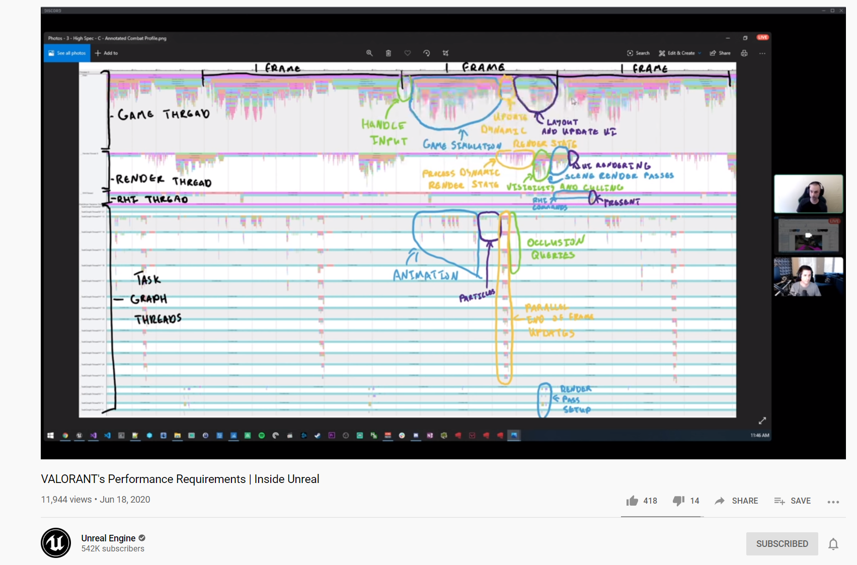857x565 pixels.
Task: Click the Steam taskbar icon
Action: (318, 435)
